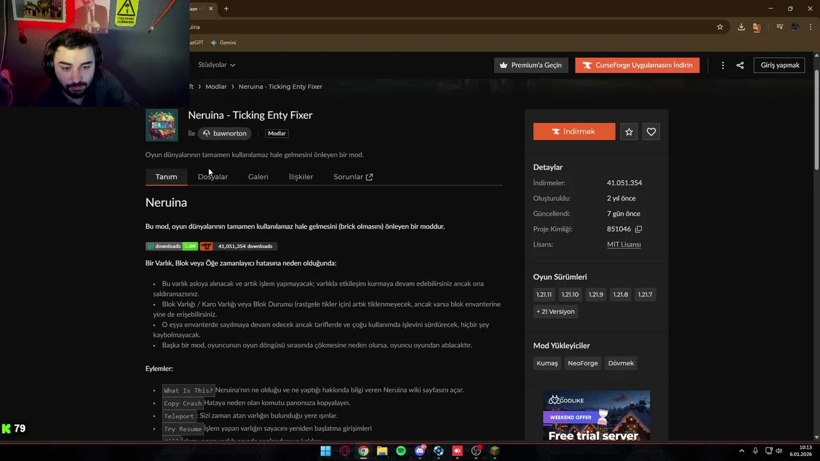Screen dimensions: 820x461
Task: Open Chrome three-dot menu
Action: pos(809,27)
